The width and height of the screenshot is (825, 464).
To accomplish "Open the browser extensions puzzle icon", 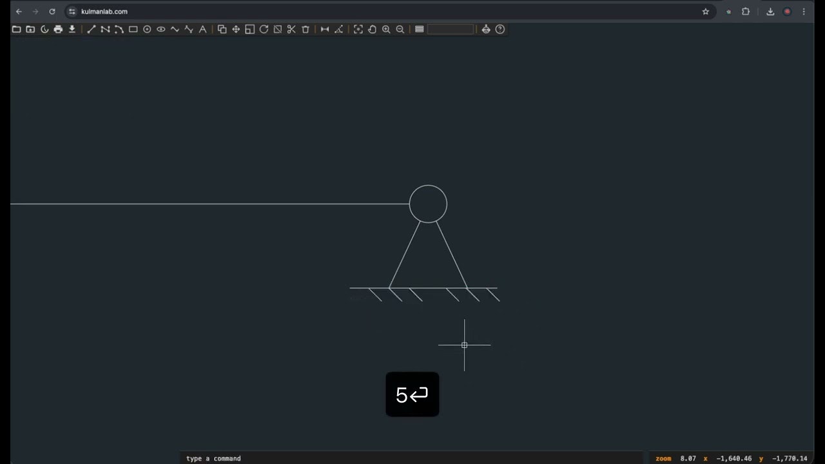I will tap(746, 12).
